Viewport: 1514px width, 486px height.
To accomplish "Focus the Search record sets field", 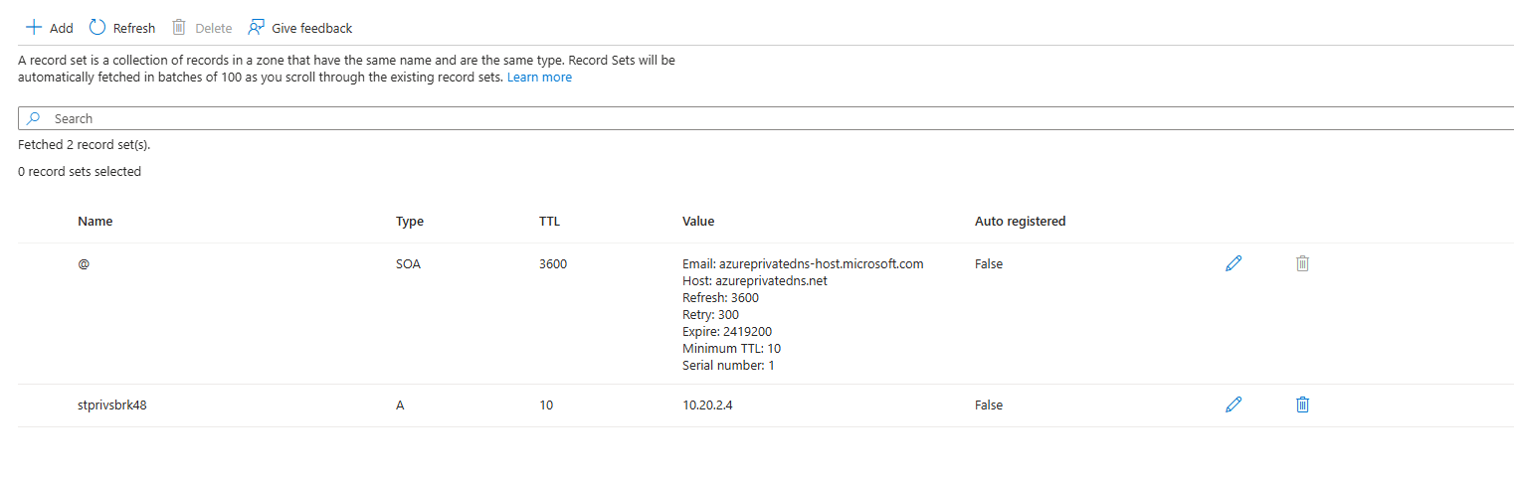I will (x=766, y=118).
